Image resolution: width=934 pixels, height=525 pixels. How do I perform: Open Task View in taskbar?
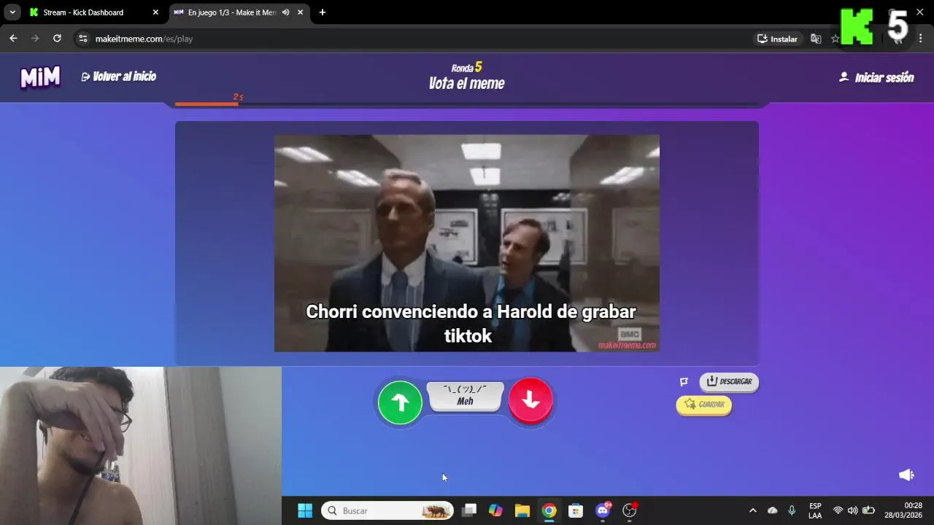point(469,510)
